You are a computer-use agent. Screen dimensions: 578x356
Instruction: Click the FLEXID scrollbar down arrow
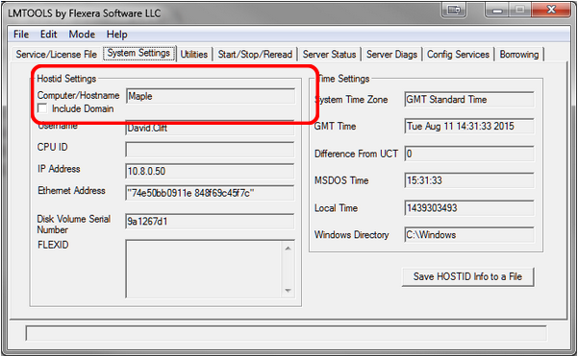288,291
